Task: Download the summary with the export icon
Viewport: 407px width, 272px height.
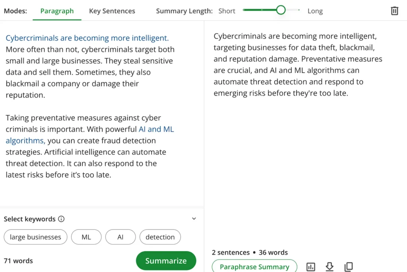Action: [x=329, y=267]
